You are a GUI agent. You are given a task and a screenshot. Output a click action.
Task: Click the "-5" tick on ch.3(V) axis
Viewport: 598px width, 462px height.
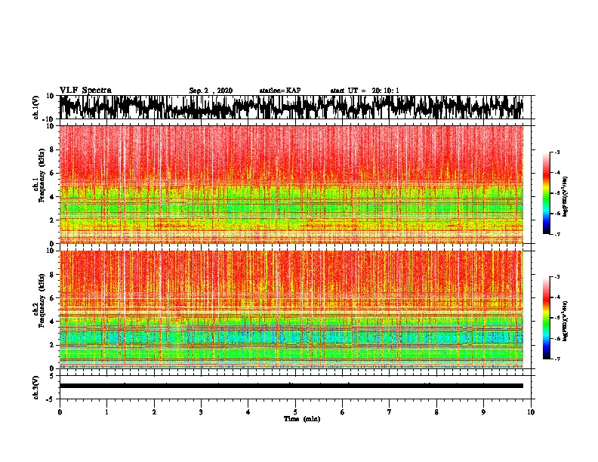click(x=51, y=399)
